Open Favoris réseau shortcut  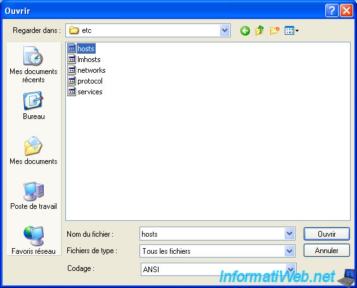click(34, 241)
